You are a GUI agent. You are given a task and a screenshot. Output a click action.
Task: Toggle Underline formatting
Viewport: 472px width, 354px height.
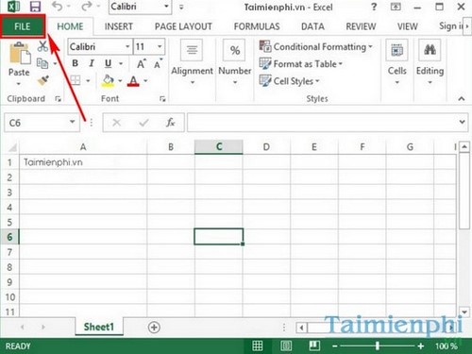109,64
